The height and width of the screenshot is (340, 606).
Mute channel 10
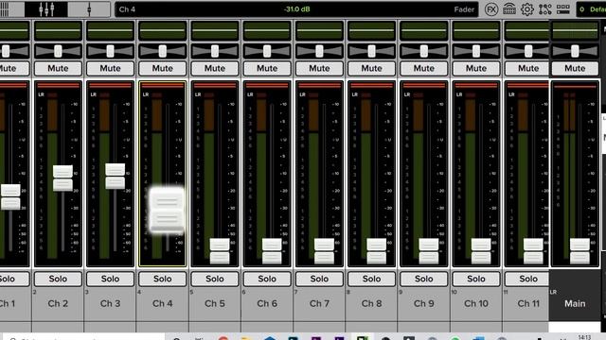tap(476, 68)
